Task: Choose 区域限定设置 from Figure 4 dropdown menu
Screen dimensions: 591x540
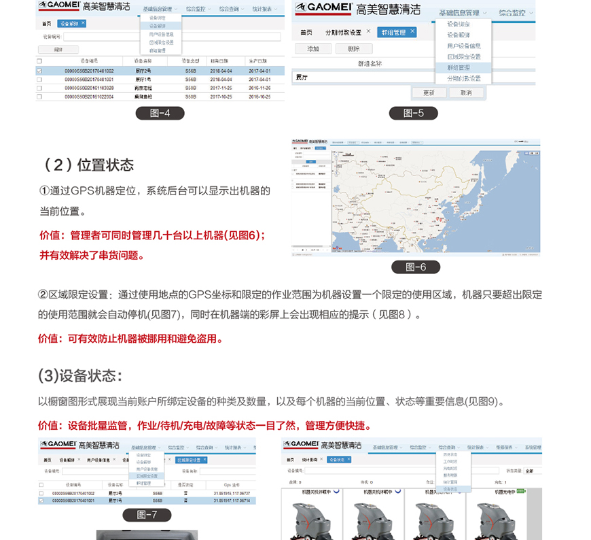Action: tap(161, 42)
